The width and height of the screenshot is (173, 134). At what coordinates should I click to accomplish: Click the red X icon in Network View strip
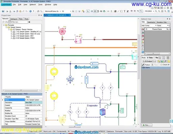[x=143, y=39]
